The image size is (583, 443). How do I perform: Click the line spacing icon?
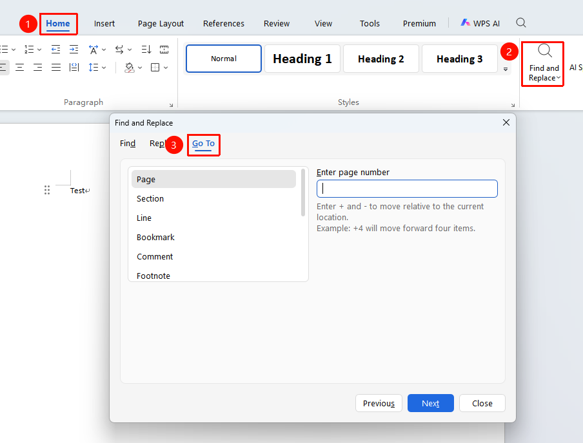(94, 67)
